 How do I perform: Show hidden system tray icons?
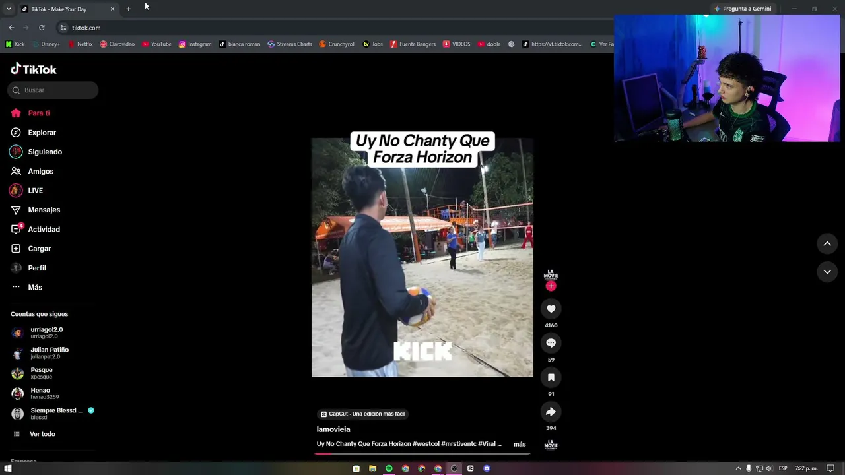pos(738,468)
